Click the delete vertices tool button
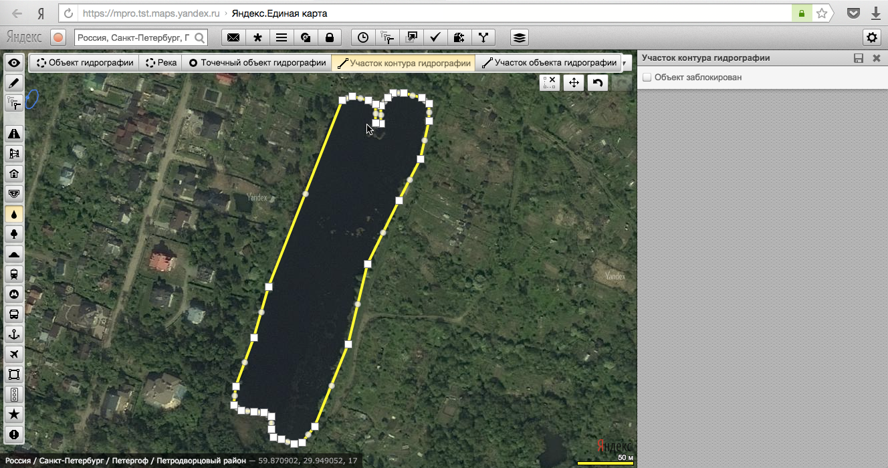This screenshot has height=468, width=888. 549,83
